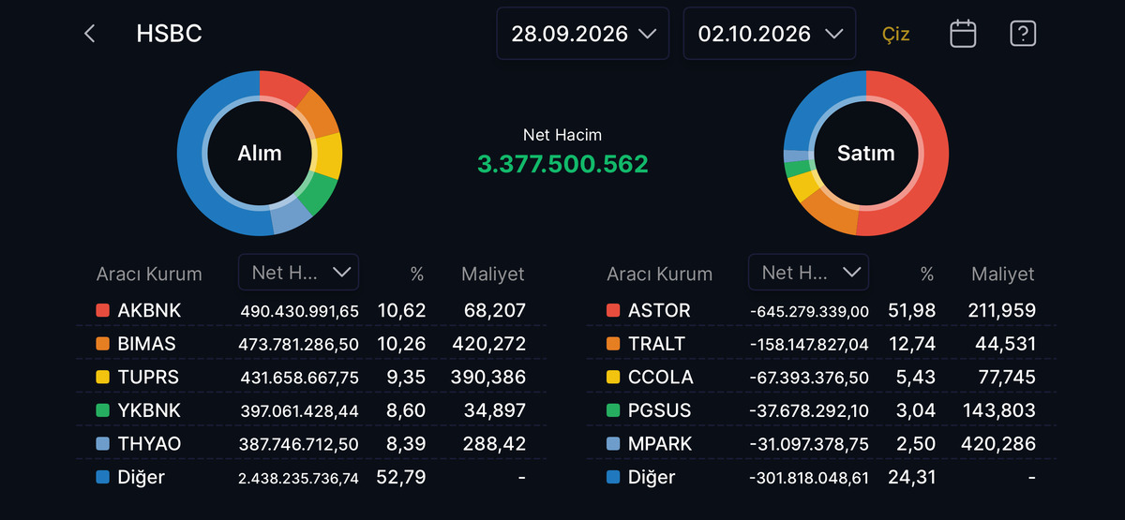Open the help question mark icon
1125x520 pixels.
pyautogui.click(x=1023, y=34)
